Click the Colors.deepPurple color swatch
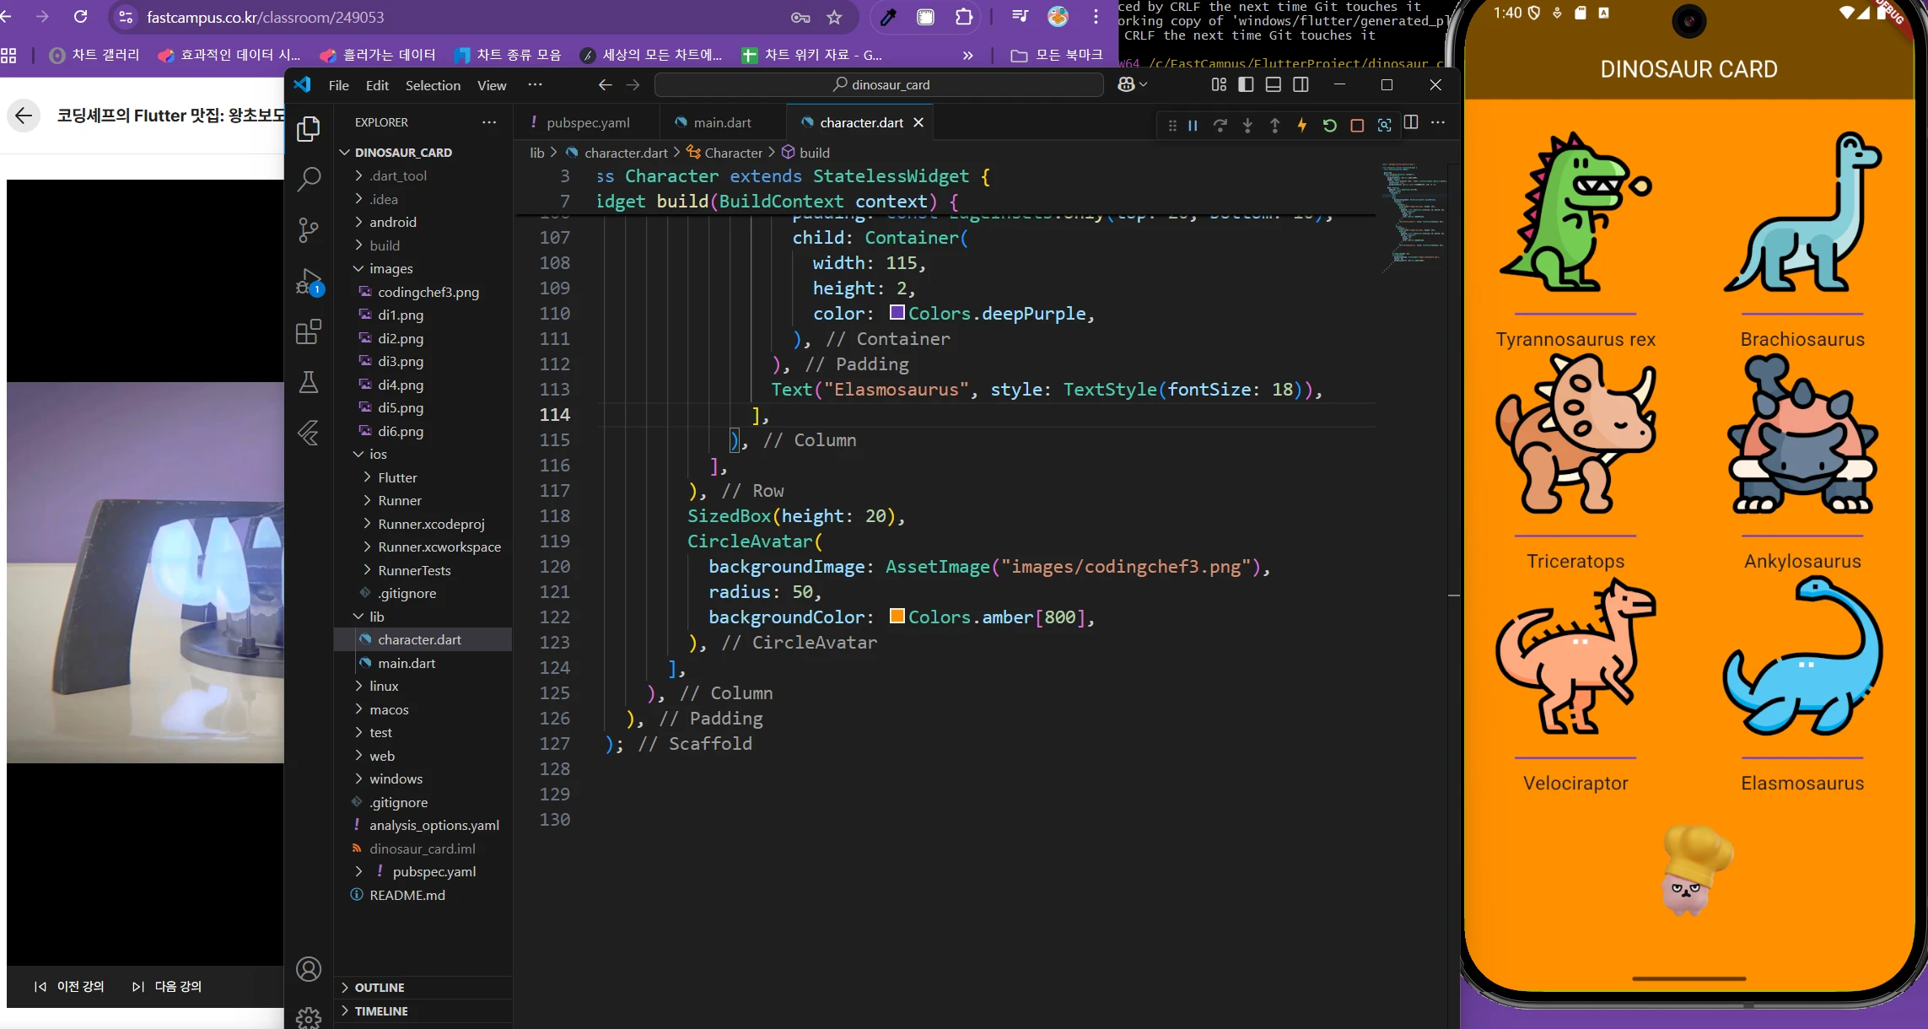The height and width of the screenshot is (1029, 1928). pyautogui.click(x=897, y=313)
